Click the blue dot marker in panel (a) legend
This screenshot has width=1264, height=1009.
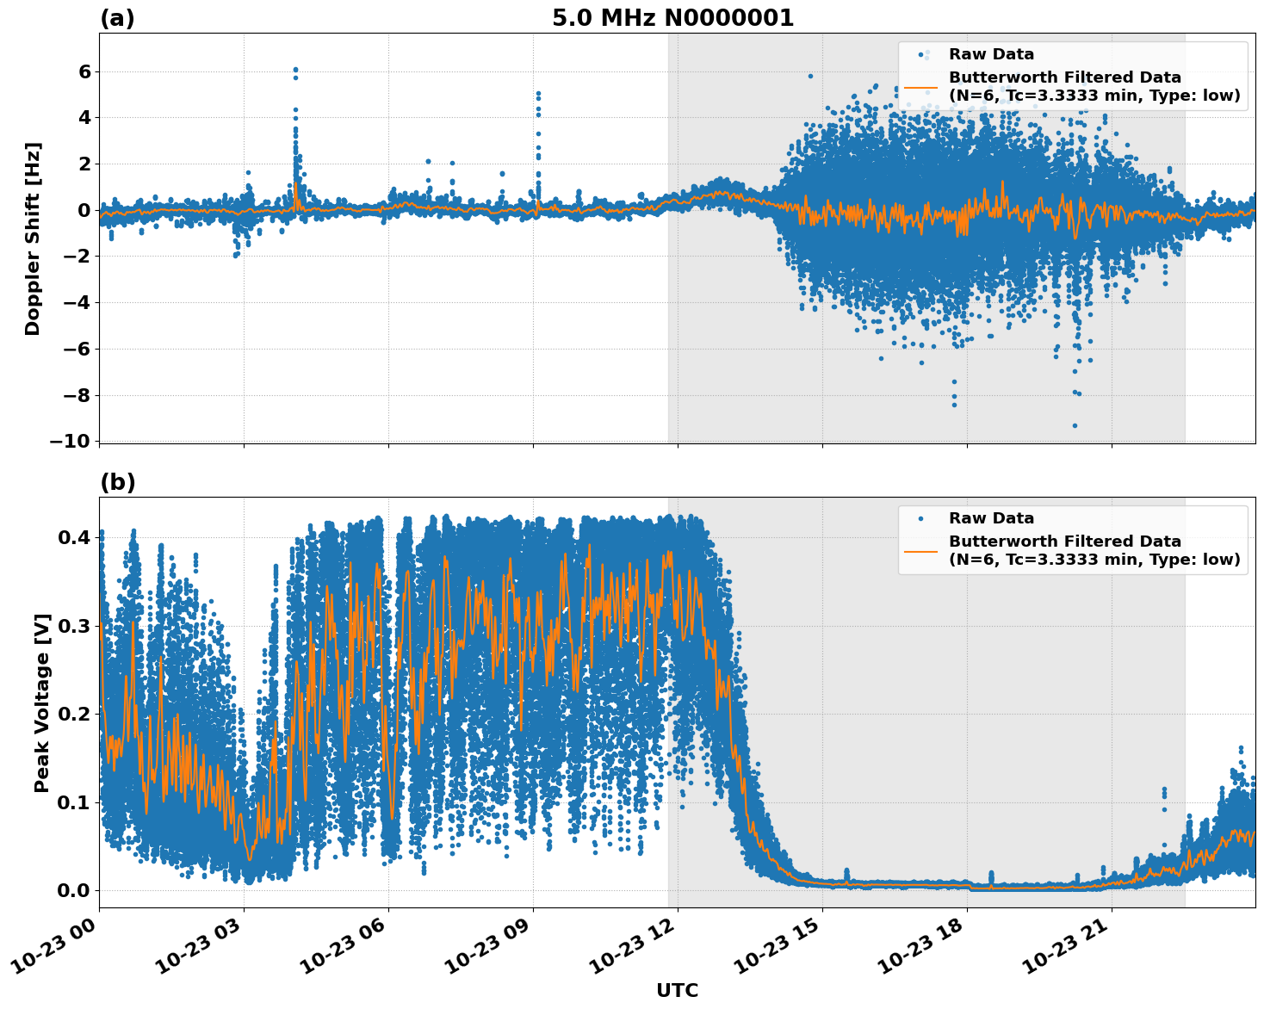pyautogui.click(x=920, y=55)
